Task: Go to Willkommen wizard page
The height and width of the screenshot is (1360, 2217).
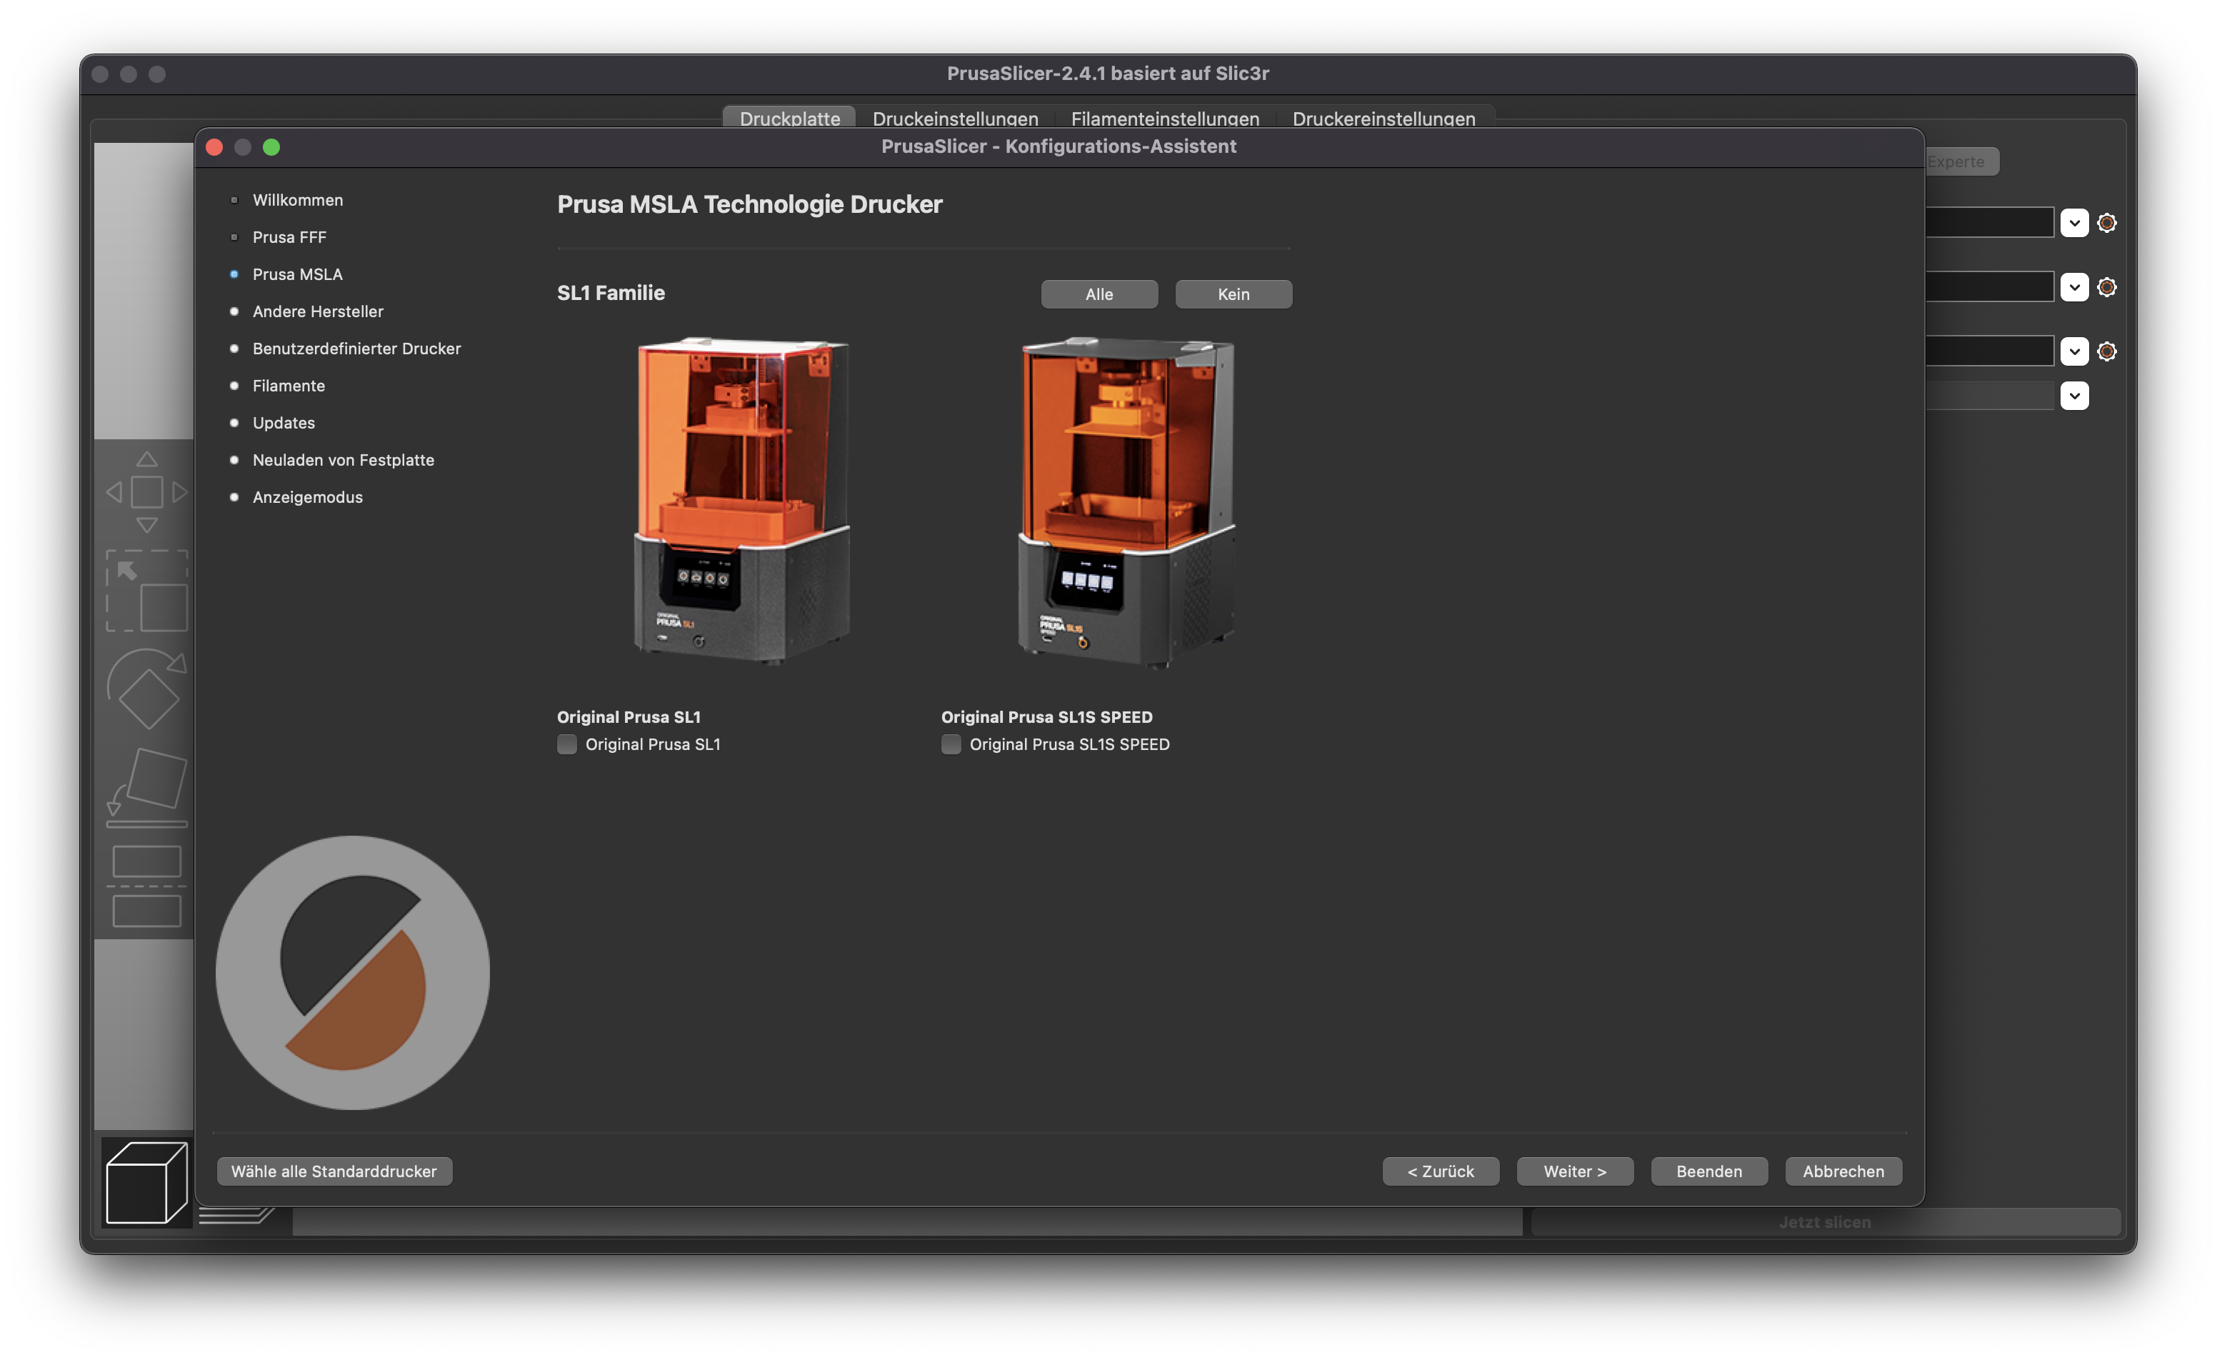Action: 297,200
